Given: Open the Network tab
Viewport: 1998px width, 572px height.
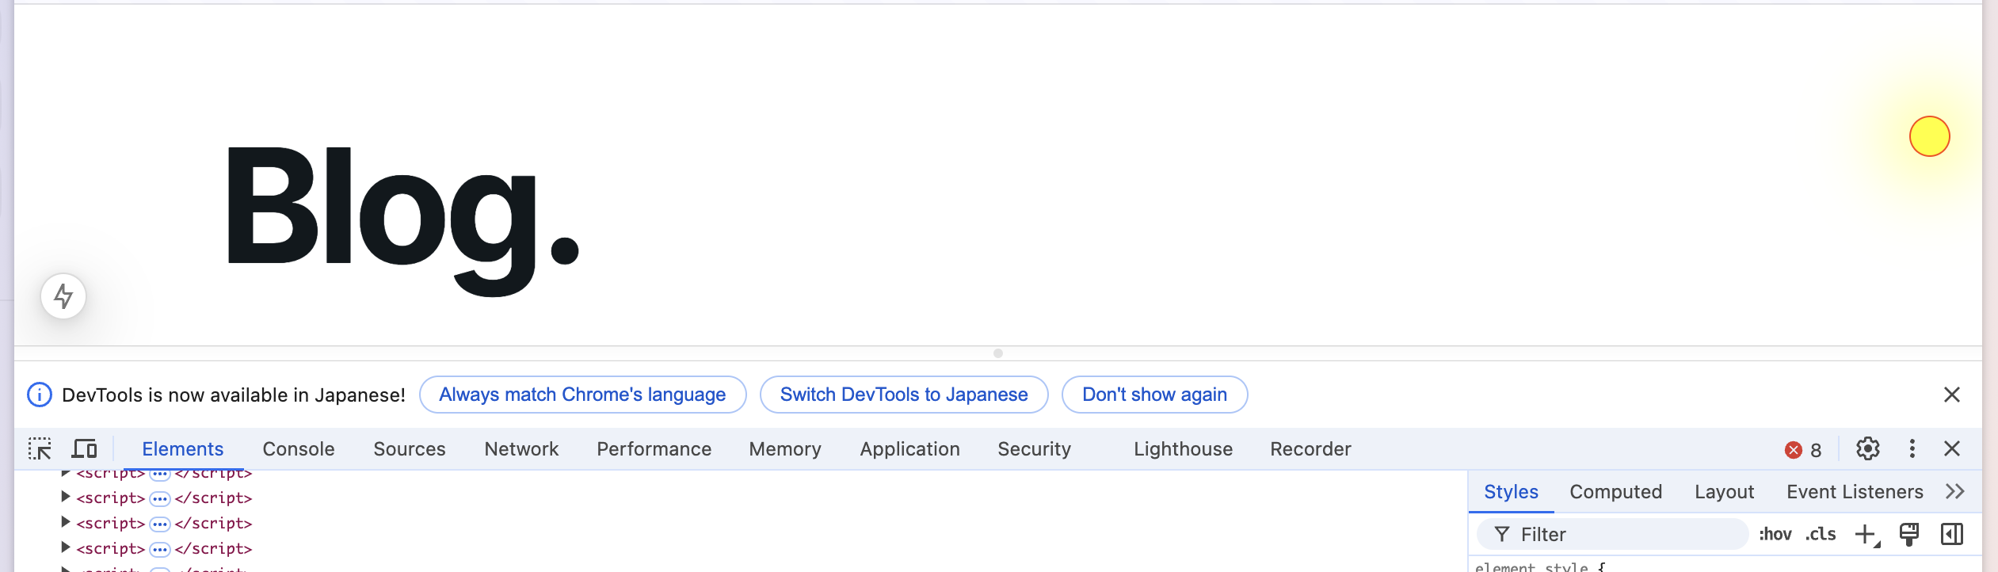Looking at the screenshot, I should coord(521,449).
